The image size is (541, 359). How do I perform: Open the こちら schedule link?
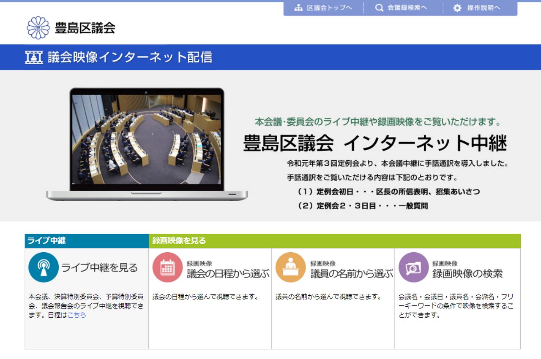point(77,315)
